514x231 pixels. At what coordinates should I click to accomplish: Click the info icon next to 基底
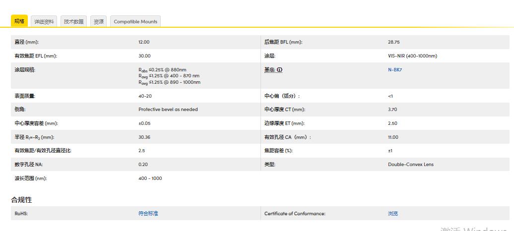coord(280,70)
